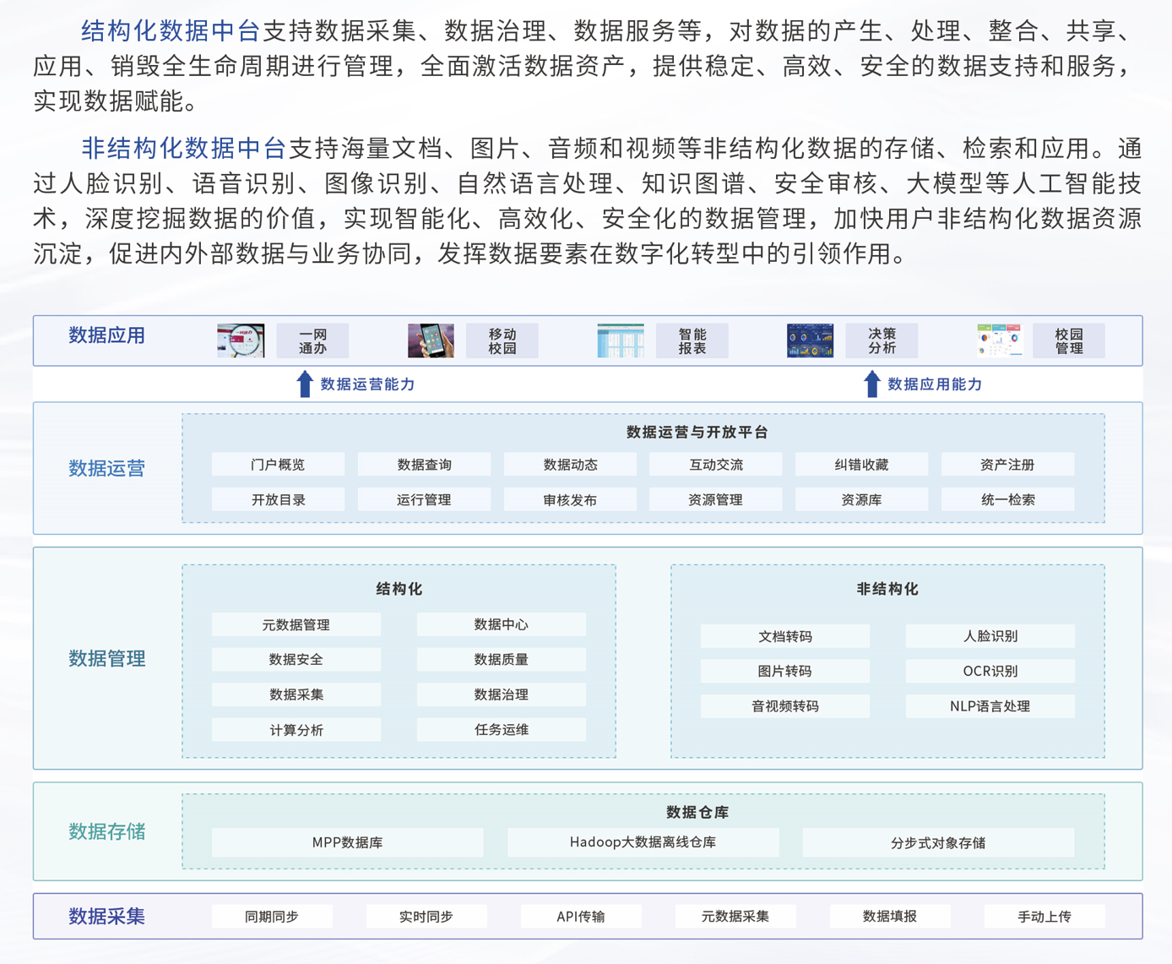Image resolution: width=1172 pixels, height=964 pixels.
Task: Select the 运行管理 box
Action: [424, 499]
